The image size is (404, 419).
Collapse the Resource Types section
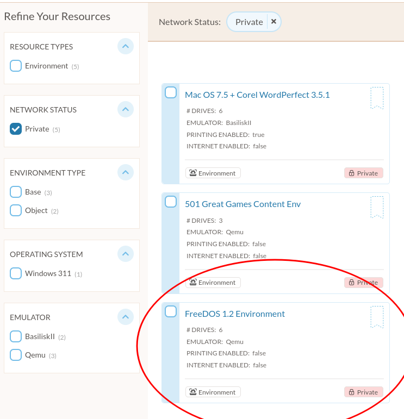[x=126, y=46]
